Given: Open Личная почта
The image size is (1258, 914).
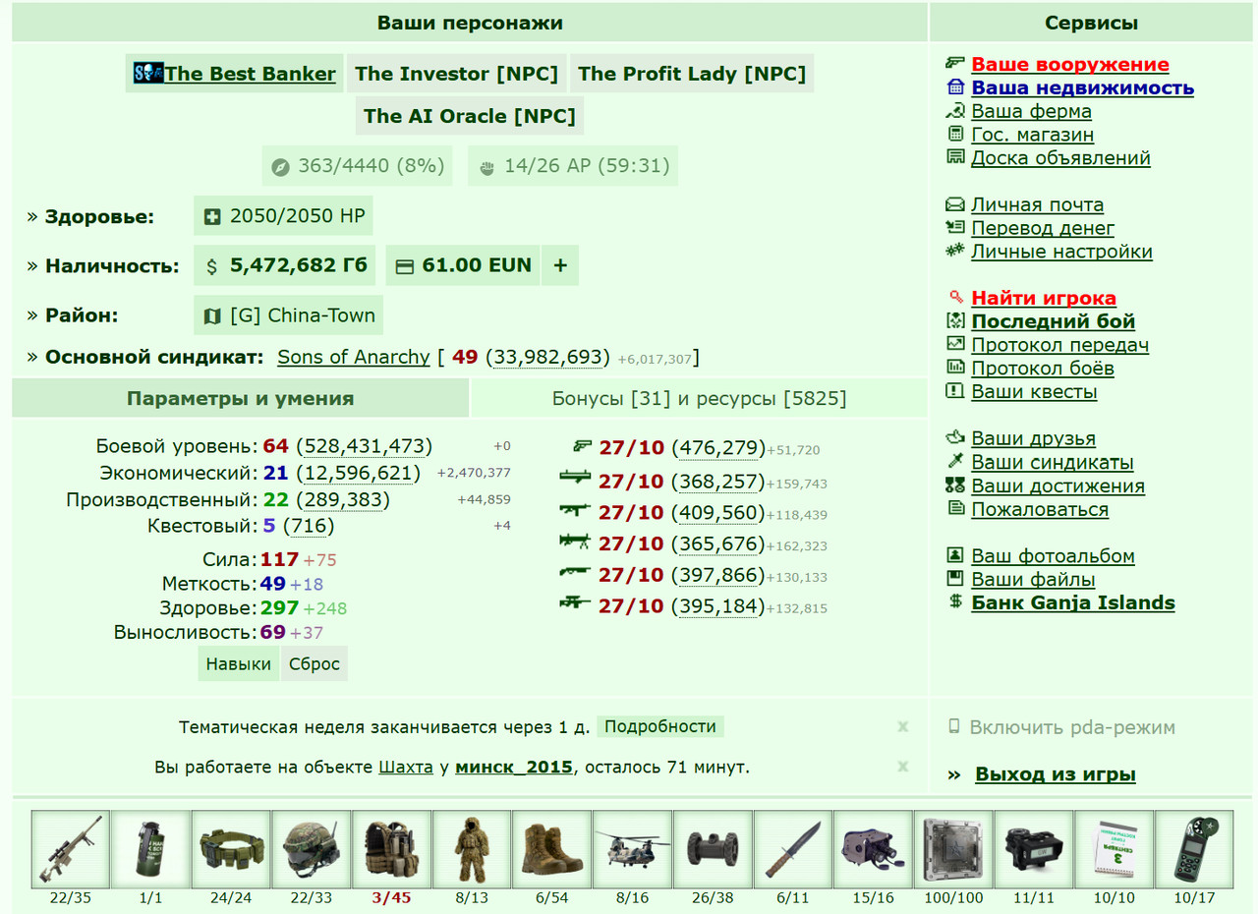Looking at the screenshot, I should pos(1037,204).
